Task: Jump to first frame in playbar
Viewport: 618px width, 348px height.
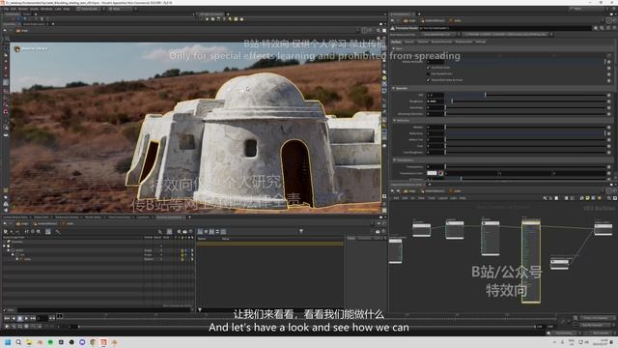Action: [x=7, y=318]
